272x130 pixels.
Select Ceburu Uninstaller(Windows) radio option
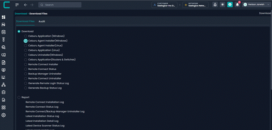25,55
